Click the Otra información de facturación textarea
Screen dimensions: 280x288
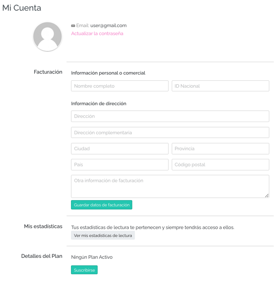170,186
